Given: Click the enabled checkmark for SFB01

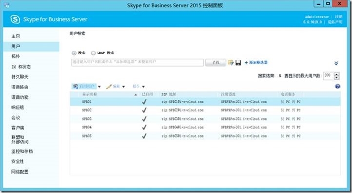Looking at the screenshot, I should 144,102.
